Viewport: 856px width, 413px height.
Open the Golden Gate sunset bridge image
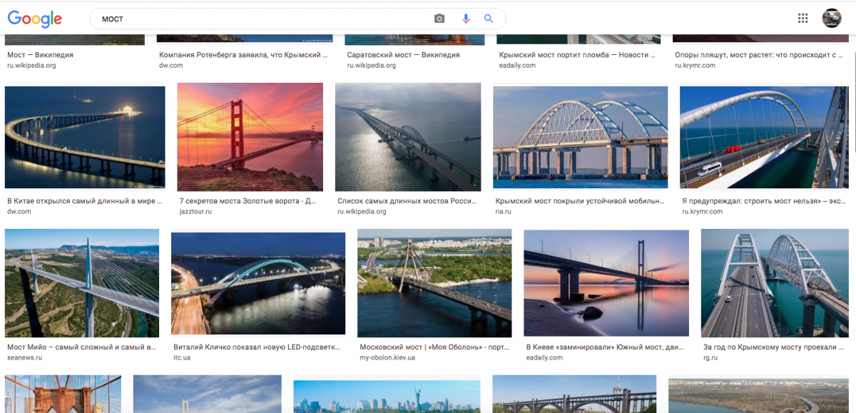(250, 137)
